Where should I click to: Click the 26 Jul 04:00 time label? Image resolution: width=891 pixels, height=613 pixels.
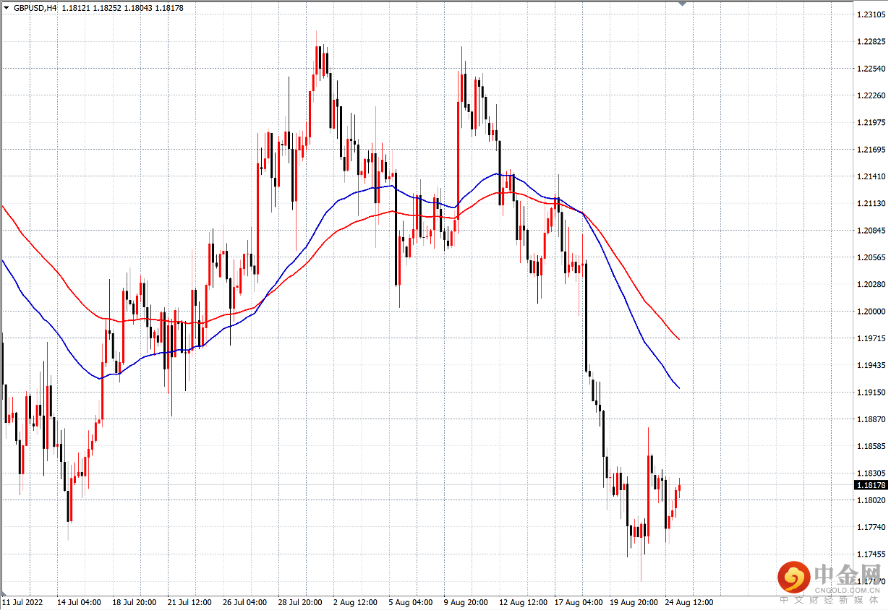(244, 602)
